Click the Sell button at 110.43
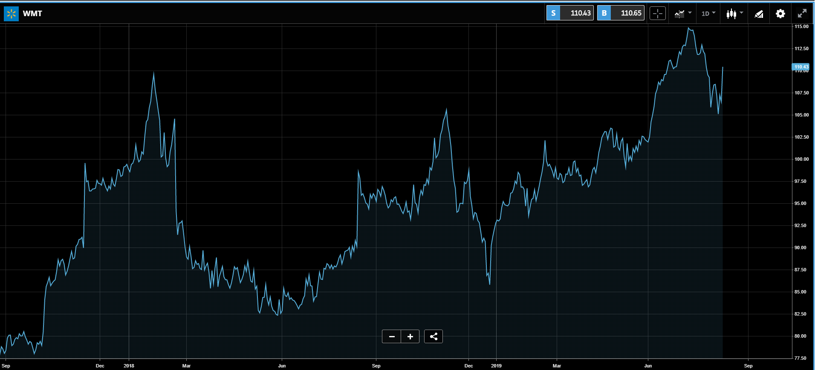This screenshot has width=815, height=370. click(x=570, y=13)
